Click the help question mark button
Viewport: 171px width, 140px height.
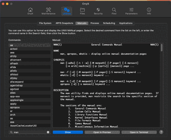point(161,132)
